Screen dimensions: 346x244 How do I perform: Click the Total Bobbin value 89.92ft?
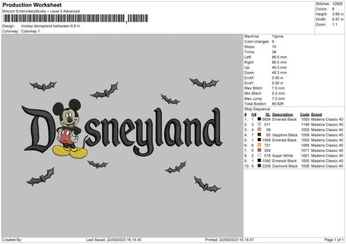(277, 104)
